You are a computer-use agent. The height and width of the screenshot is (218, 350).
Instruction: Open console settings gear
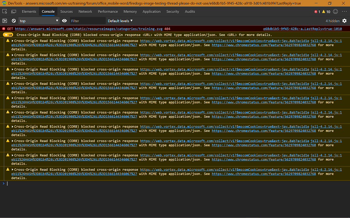click(345, 21)
